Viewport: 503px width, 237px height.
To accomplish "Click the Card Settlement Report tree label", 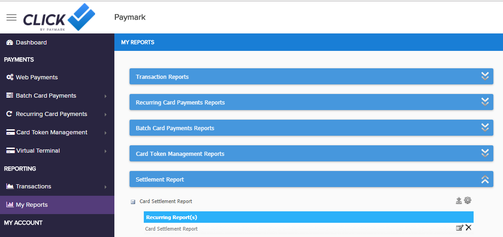I will point(166,201).
